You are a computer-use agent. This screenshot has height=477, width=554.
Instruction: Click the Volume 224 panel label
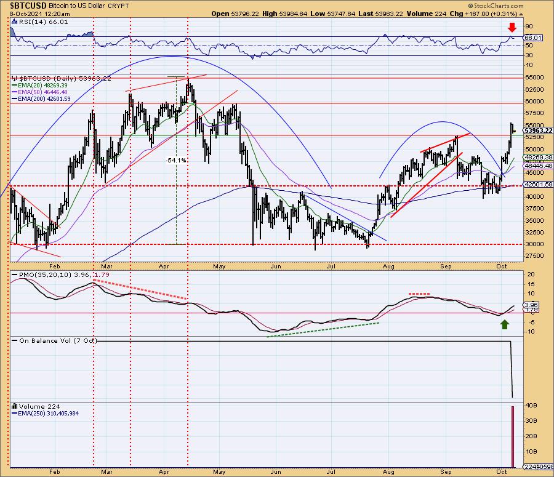click(x=39, y=406)
